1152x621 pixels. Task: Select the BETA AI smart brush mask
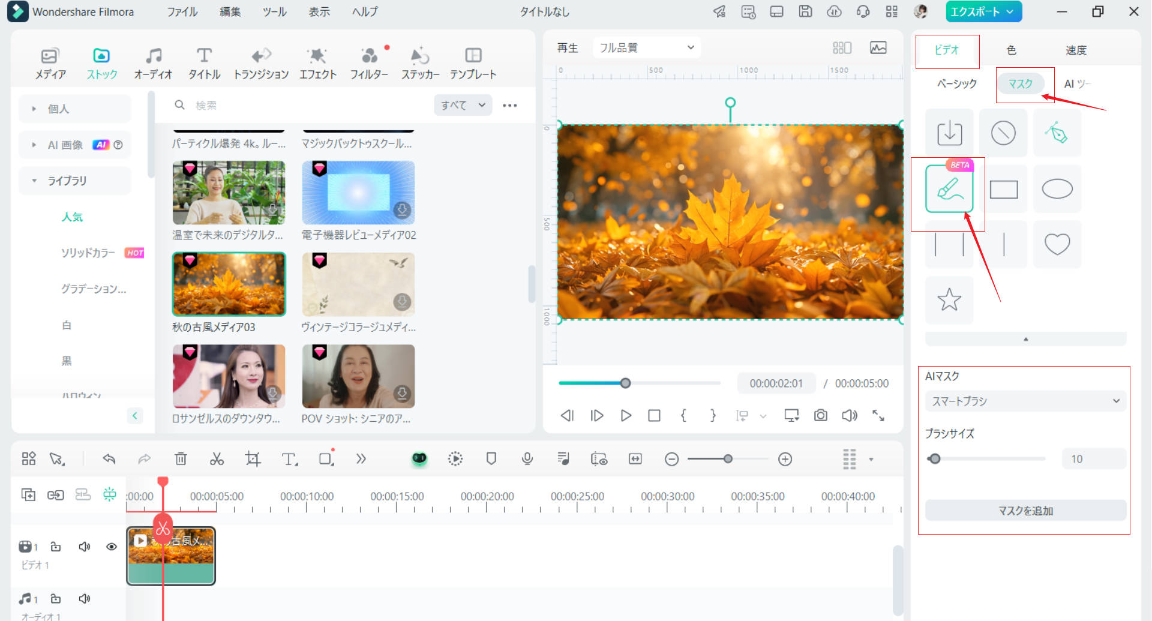949,189
